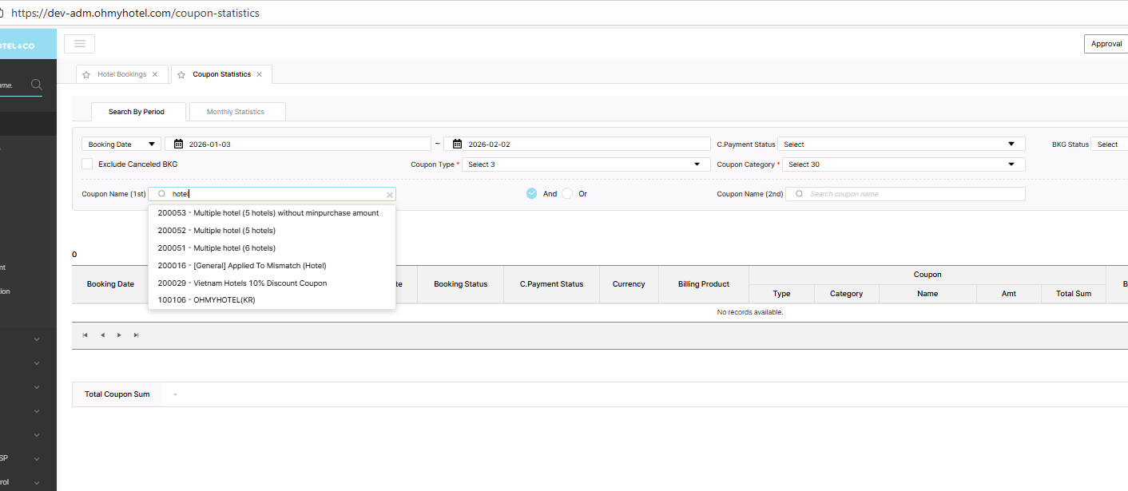This screenshot has height=491, width=1128.
Task: Select the Or radio option
Action: (567, 194)
